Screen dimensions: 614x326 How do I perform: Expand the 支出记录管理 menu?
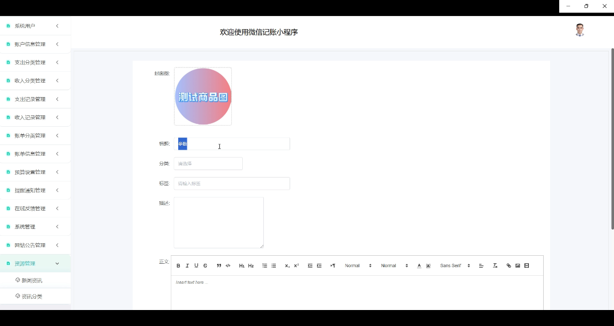(35, 99)
